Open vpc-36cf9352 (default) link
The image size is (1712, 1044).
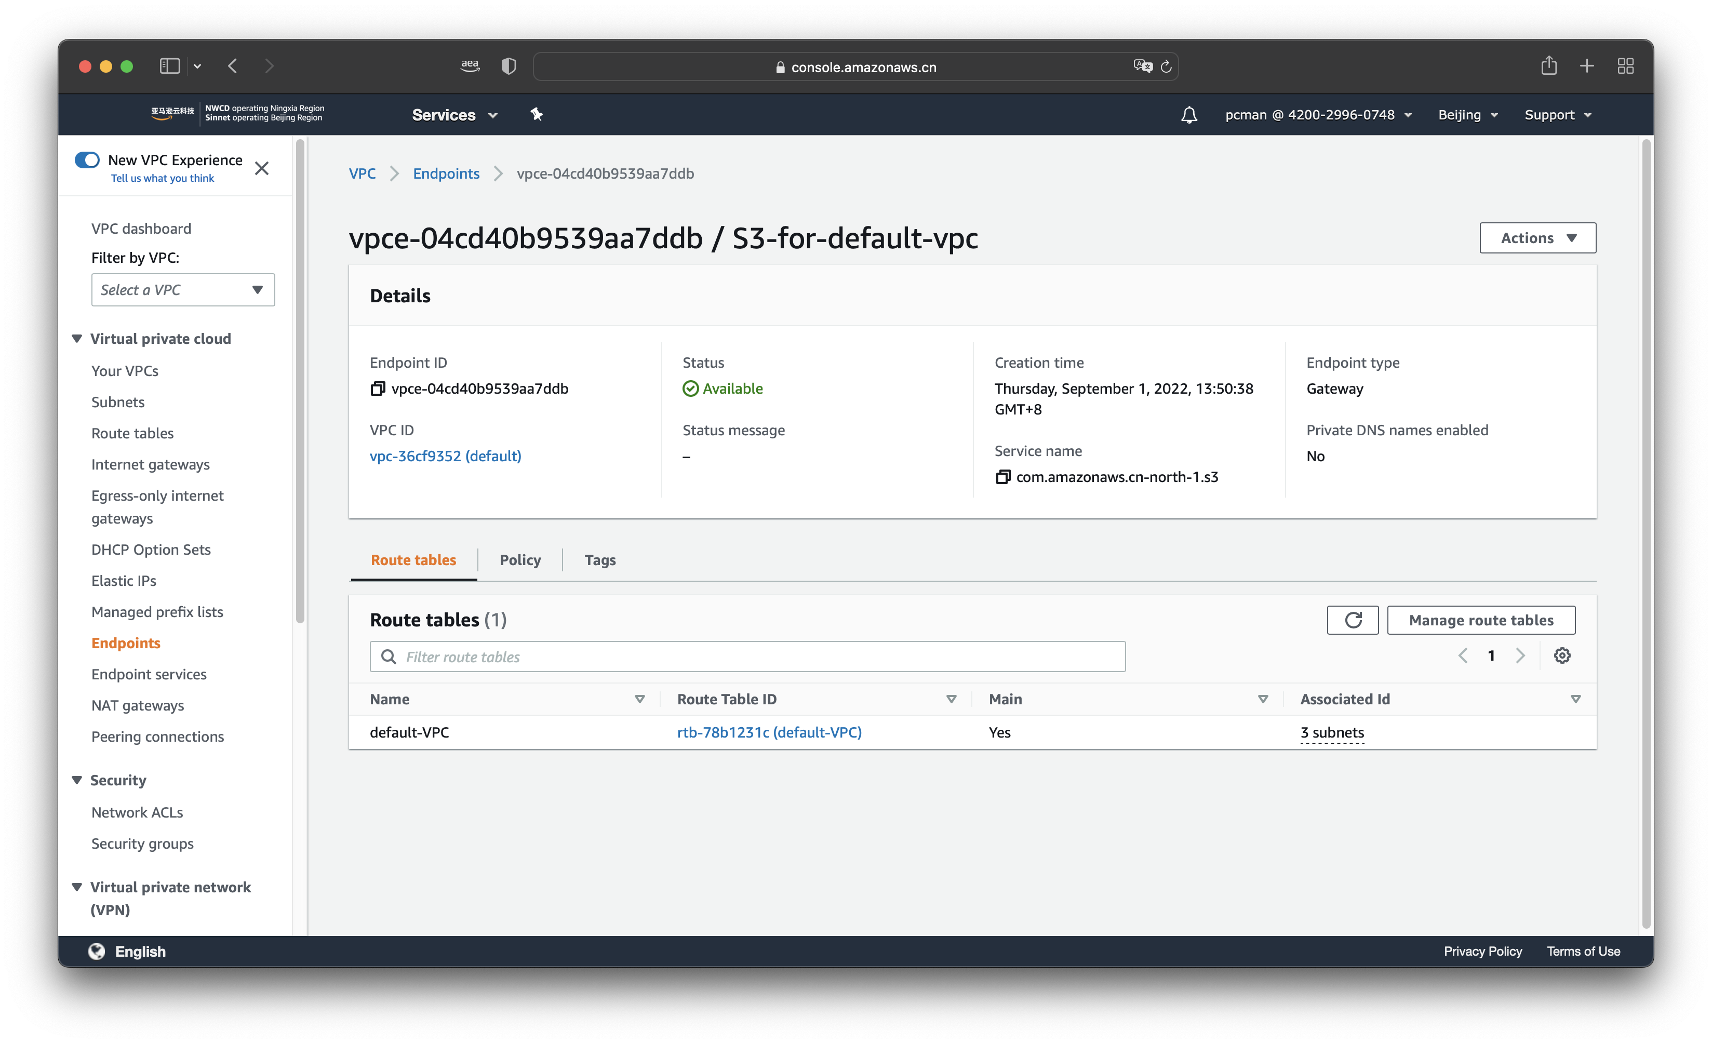(x=445, y=457)
